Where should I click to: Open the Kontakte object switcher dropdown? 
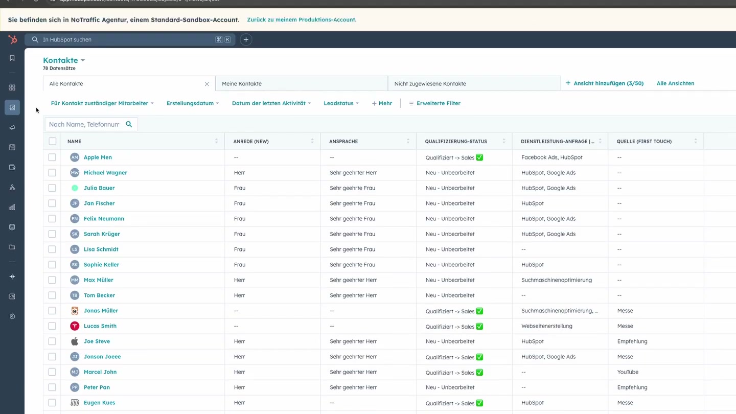coord(63,60)
